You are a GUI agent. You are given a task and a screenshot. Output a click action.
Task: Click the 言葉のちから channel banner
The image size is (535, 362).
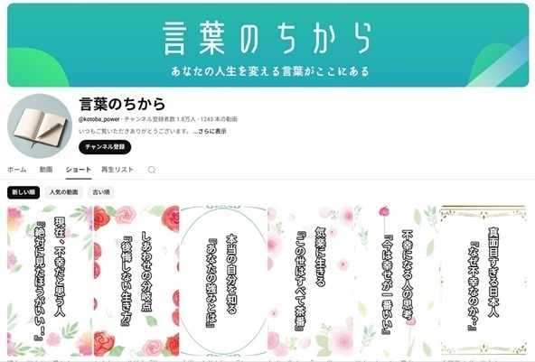point(267,45)
